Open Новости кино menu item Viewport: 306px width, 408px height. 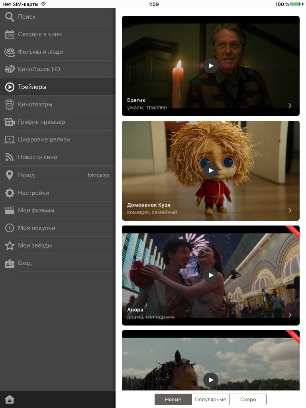(58, 157)
